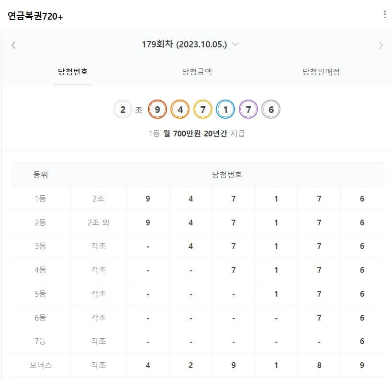The width and height of the screenshot is (392, 379).
Task: Click first digit 4 in 보너스 row
Action: pyautogui.click(x=148, y=366)
